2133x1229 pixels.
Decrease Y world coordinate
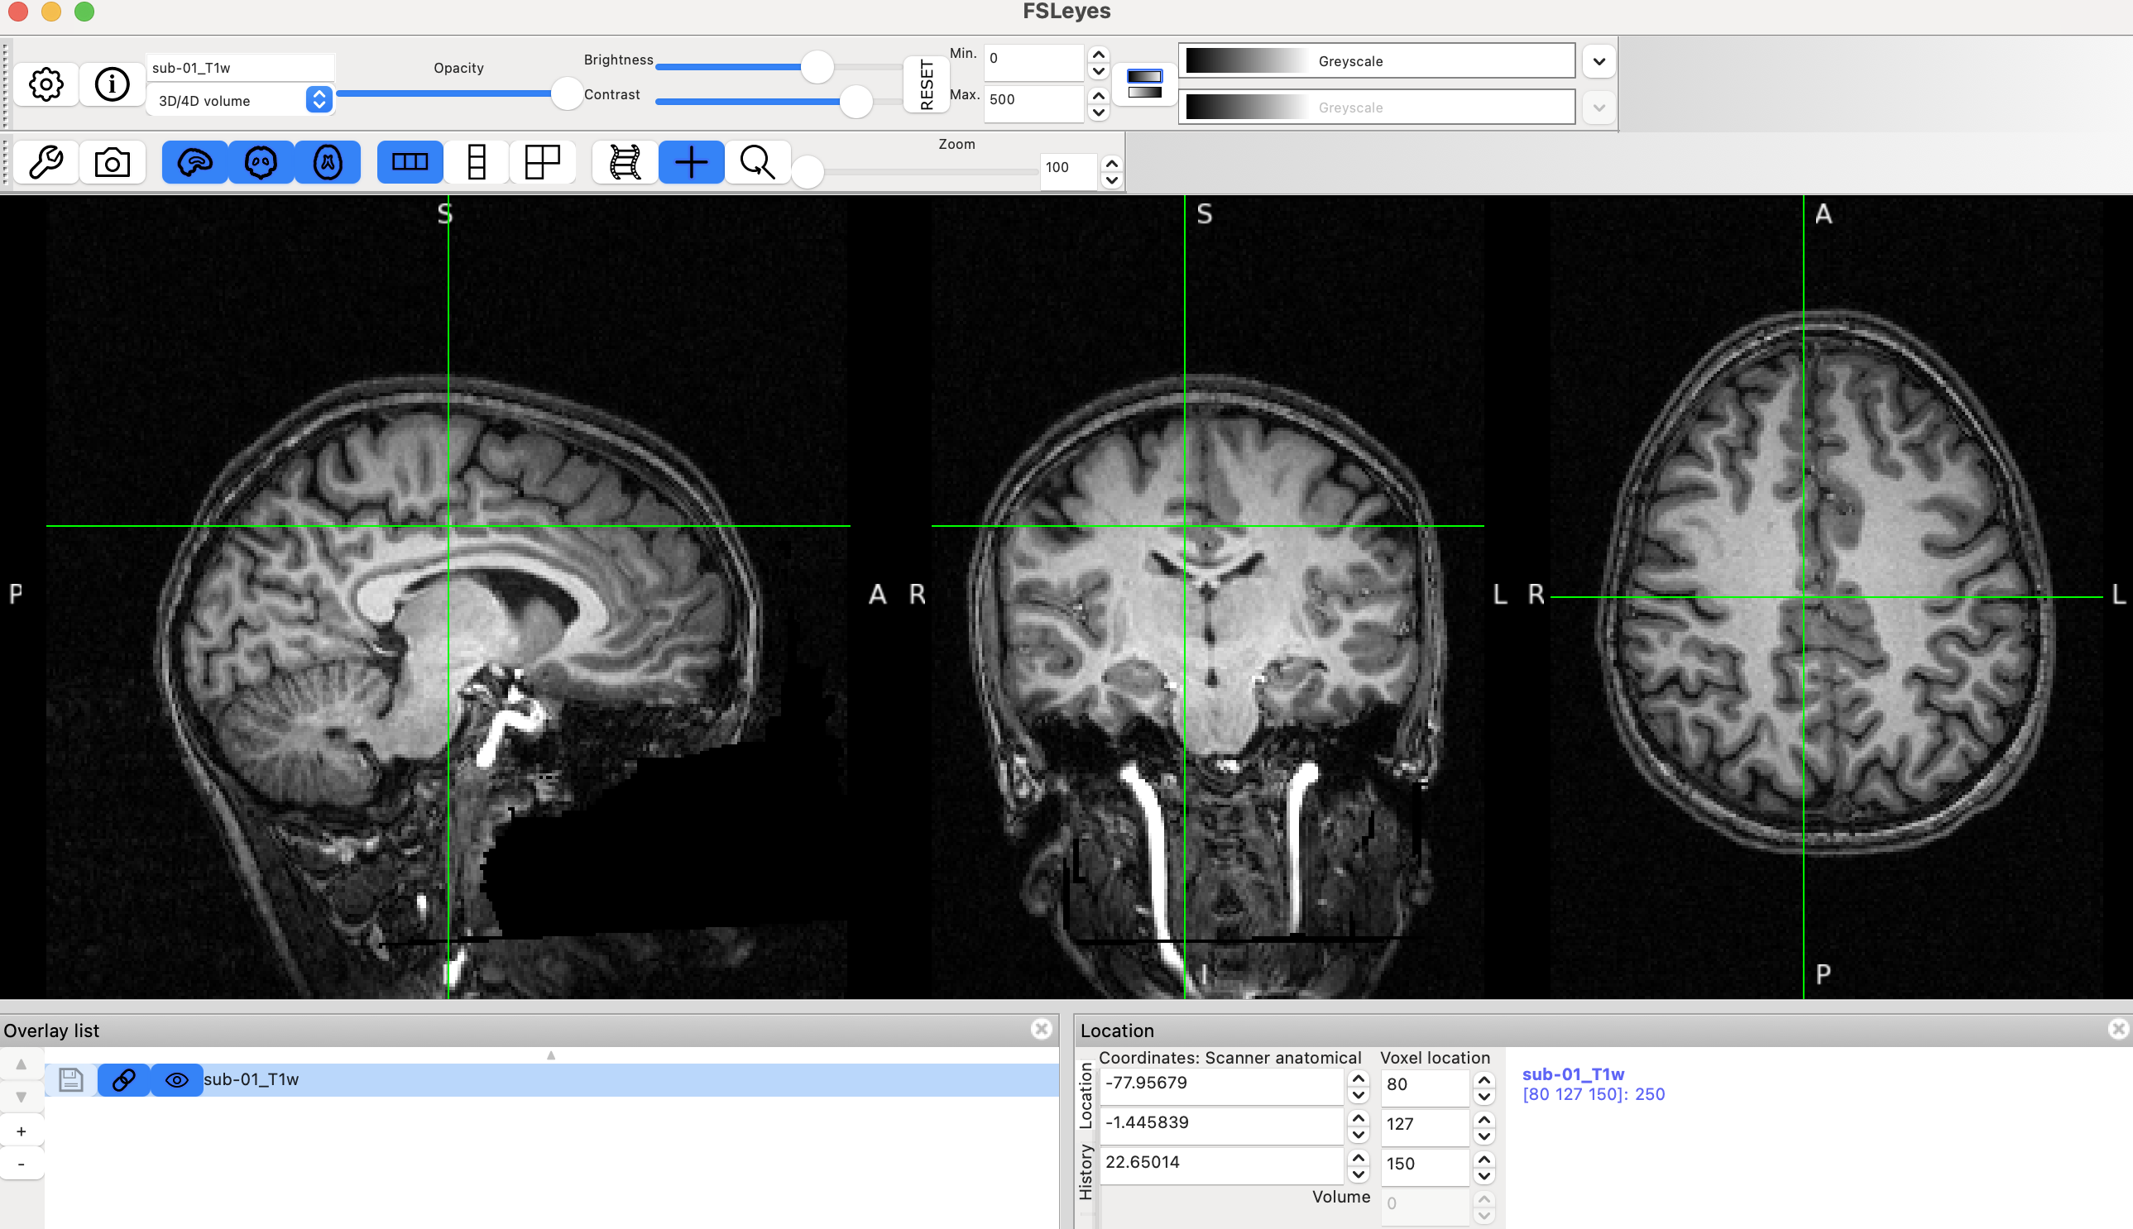point(1358,1136)
